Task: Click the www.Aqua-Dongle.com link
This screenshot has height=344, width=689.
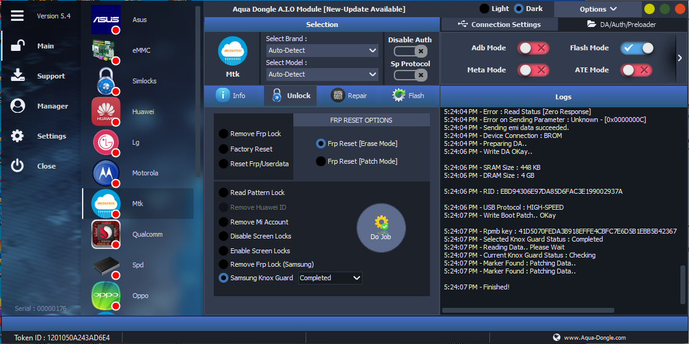Action: 595,337
